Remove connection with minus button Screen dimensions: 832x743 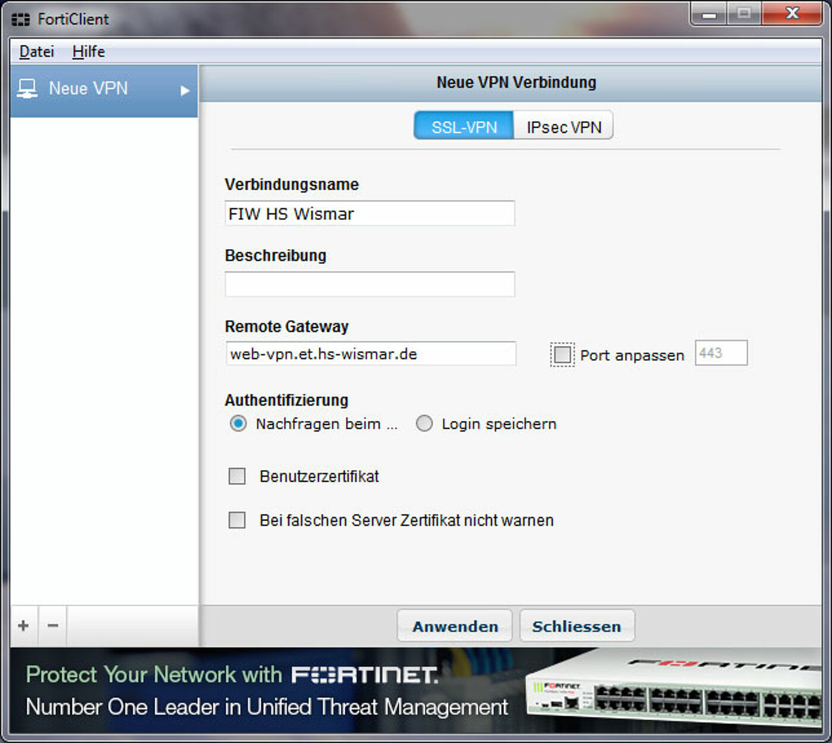click(x=53, y=625)
